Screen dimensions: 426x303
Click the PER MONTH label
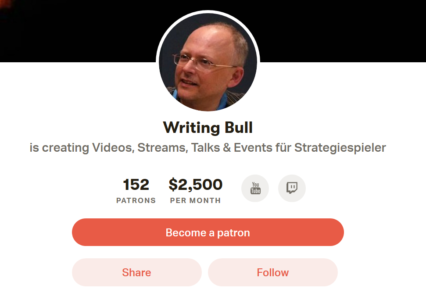tap(195, 200)
